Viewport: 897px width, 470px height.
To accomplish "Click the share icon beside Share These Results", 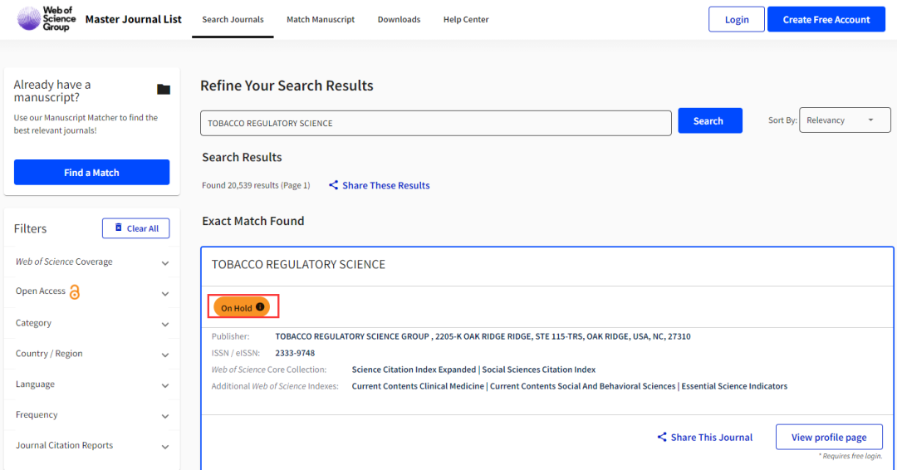I will click(334, 184).
